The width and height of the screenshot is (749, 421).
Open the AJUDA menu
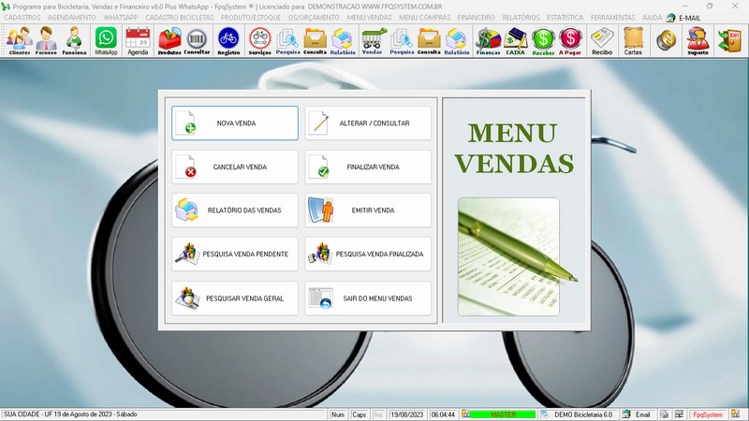click(652, 17)
